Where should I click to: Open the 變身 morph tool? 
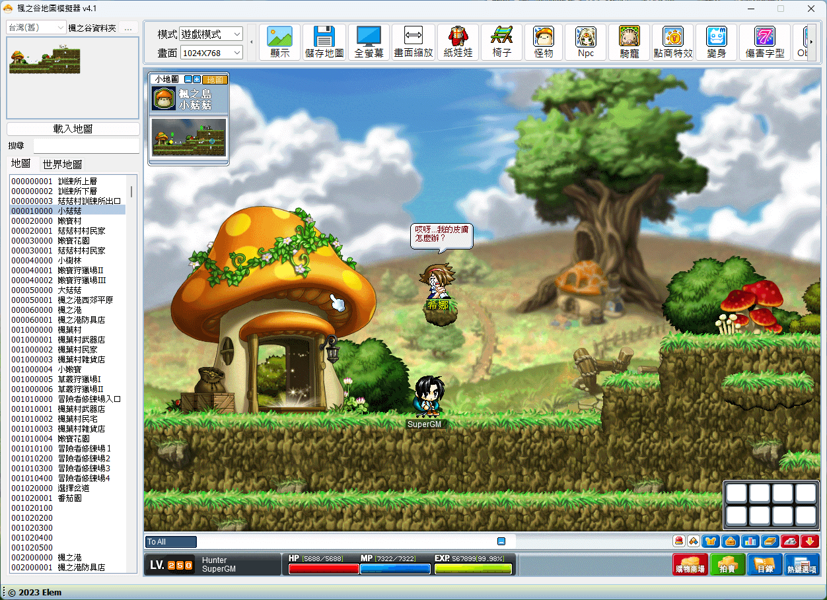point(716,42)
